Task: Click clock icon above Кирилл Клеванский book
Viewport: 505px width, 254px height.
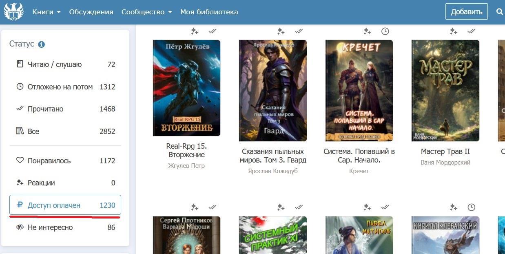Action: [x=472, y=207]
